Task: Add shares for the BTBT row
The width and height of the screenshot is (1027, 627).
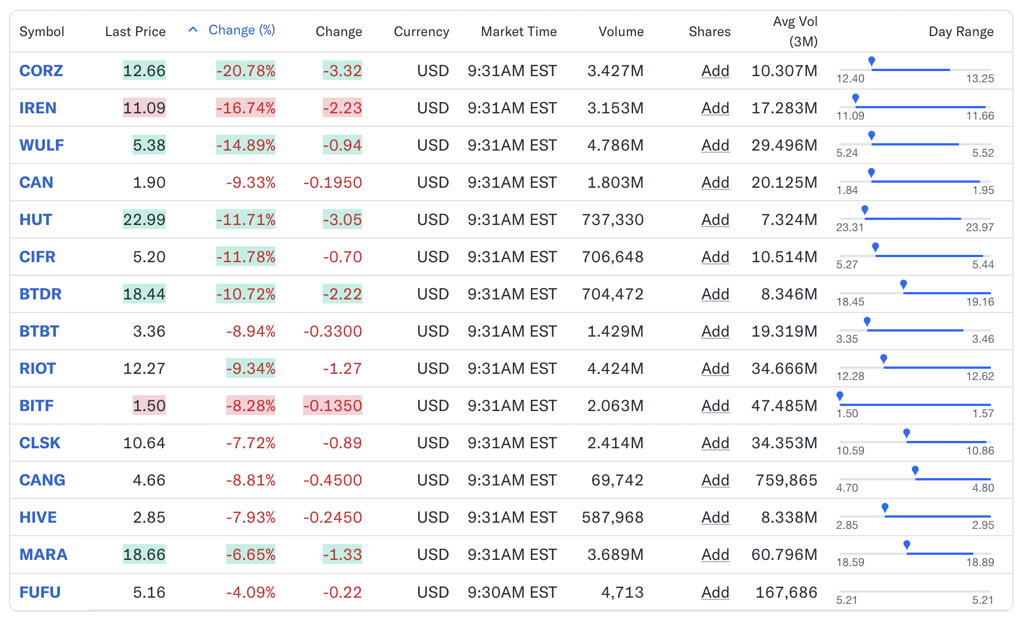Action: 716,331
